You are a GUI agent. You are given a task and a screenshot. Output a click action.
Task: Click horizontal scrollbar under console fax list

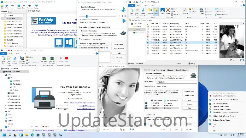pos(156,61)
